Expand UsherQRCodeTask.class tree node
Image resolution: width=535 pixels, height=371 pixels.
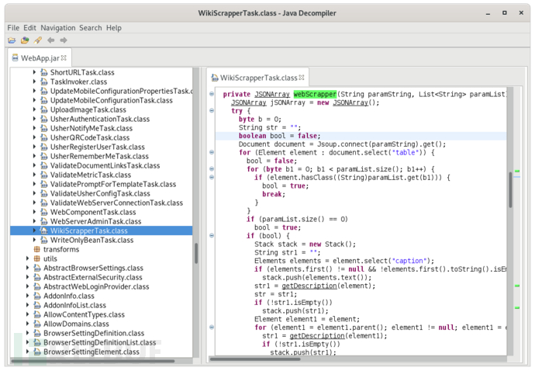34,137
